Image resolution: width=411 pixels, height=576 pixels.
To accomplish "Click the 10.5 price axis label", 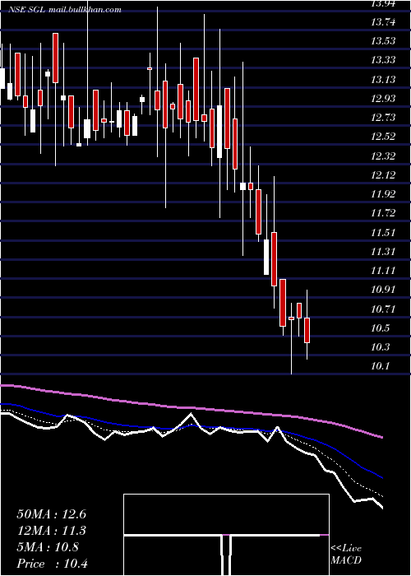I will click(x=380, y=328).
